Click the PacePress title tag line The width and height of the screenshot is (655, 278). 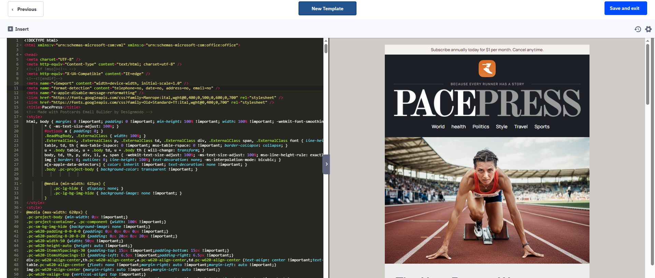pos(53,107)
